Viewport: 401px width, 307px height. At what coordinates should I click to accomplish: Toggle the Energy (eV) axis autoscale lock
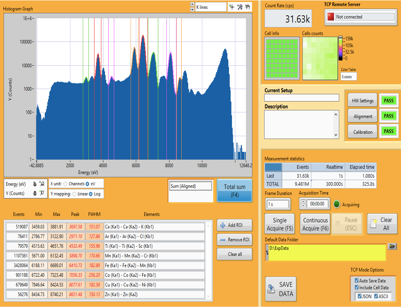click(35, 184)
